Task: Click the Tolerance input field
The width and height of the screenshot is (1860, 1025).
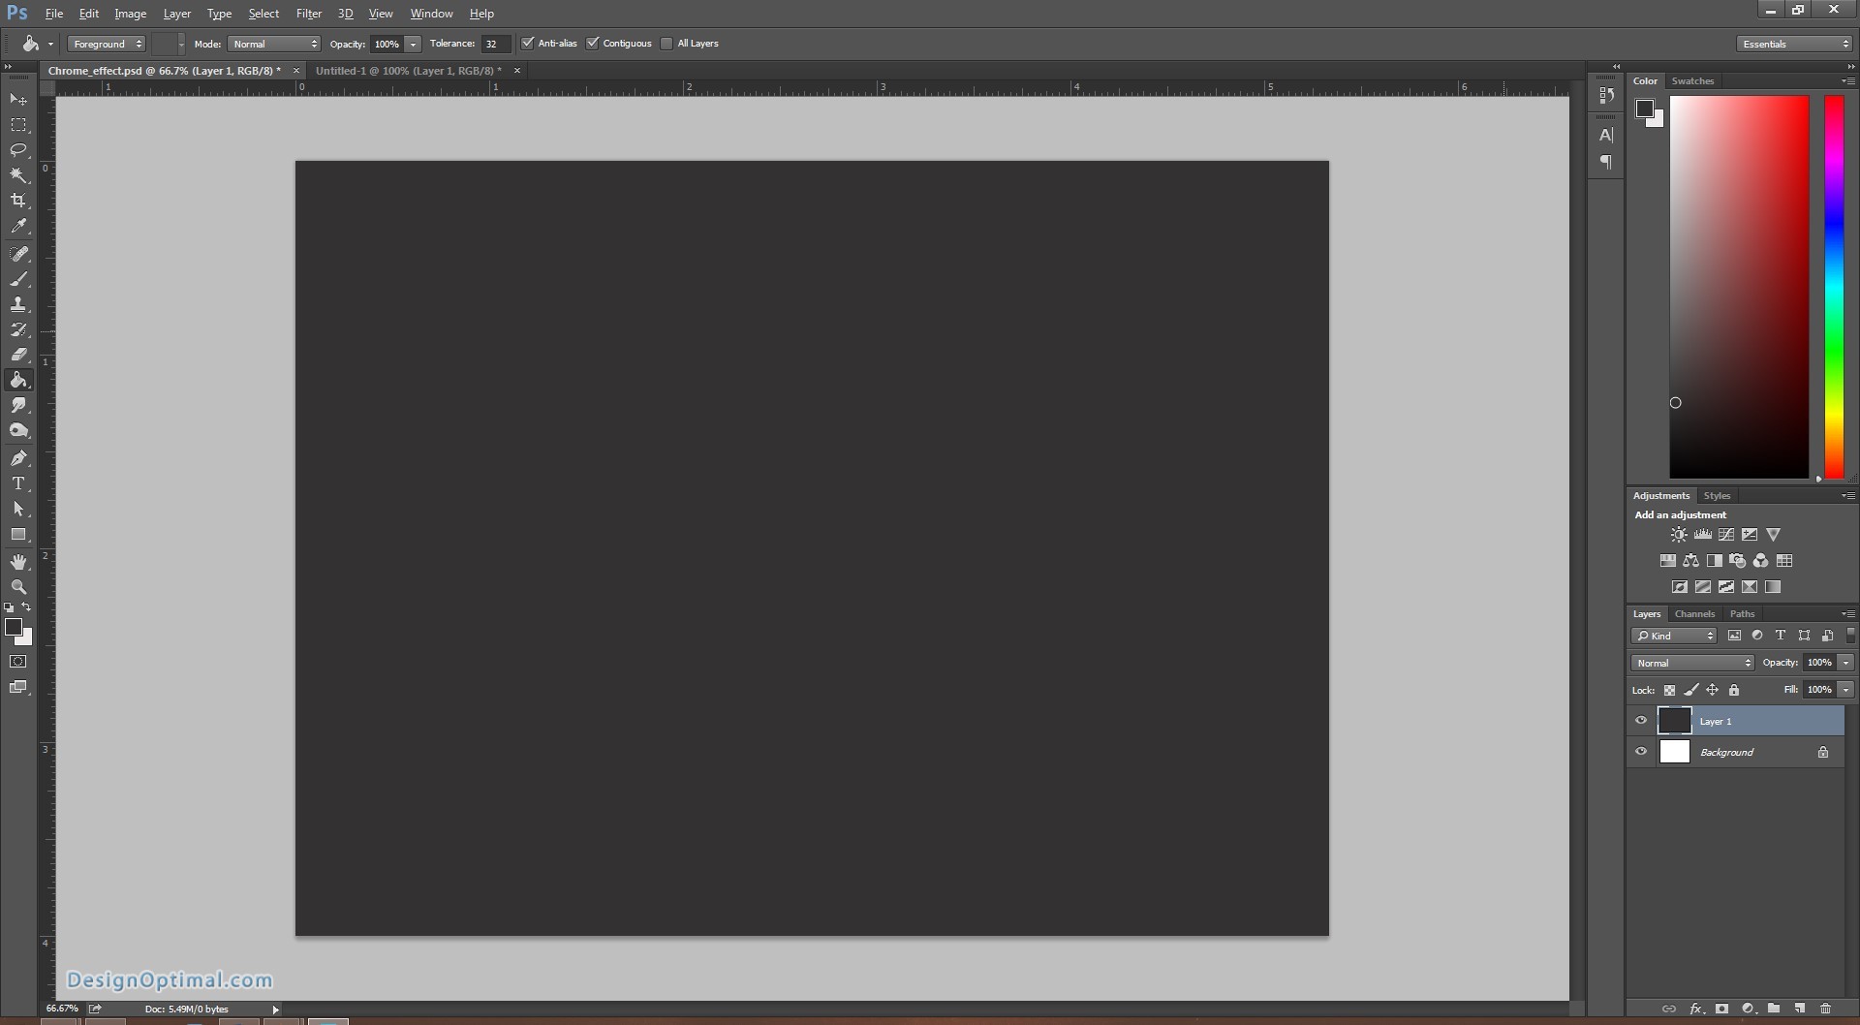Action: [x=495, y=44]
